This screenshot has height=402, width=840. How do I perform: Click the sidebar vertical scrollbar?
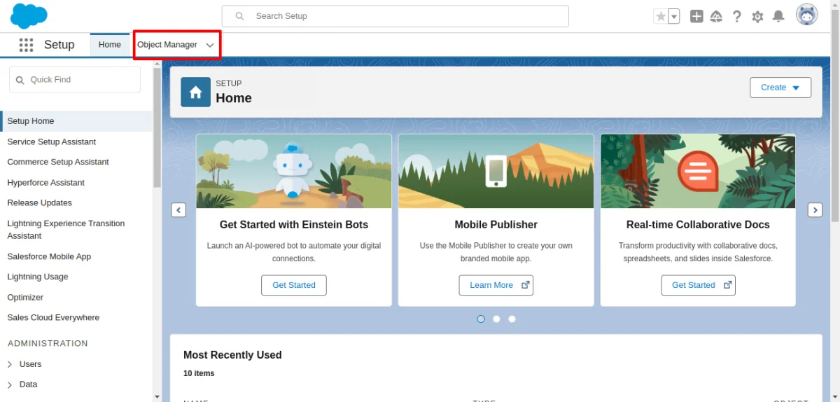(157, 128)
